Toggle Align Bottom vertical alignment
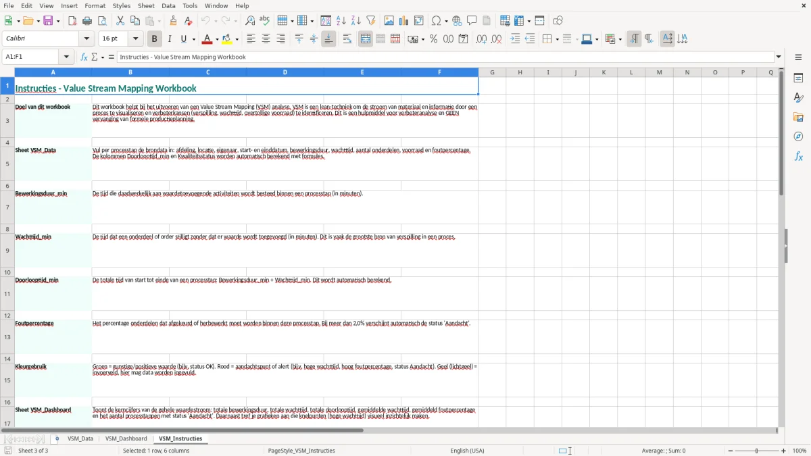Screen dimensions: 811x456 (328, 39)
